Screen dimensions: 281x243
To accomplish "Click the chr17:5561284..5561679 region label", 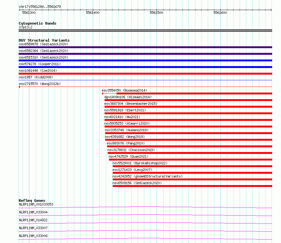I will click(x=40, y=7).
